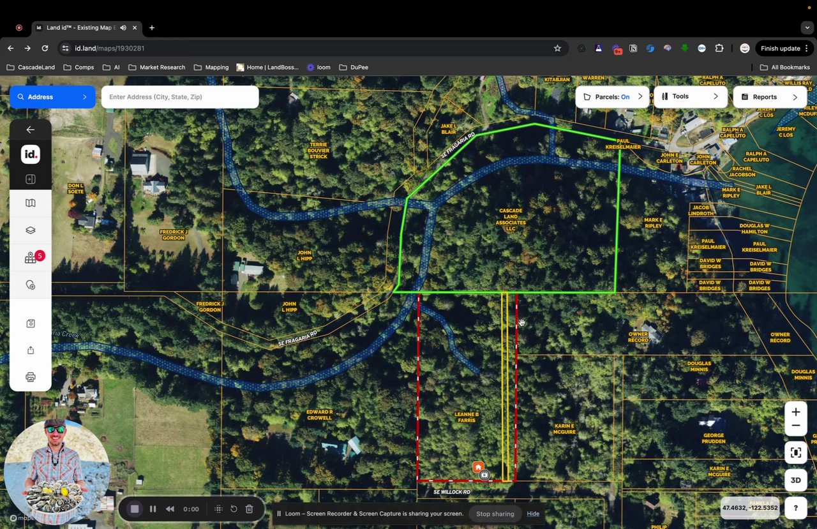Expand the Tools panel

(690, 96)
